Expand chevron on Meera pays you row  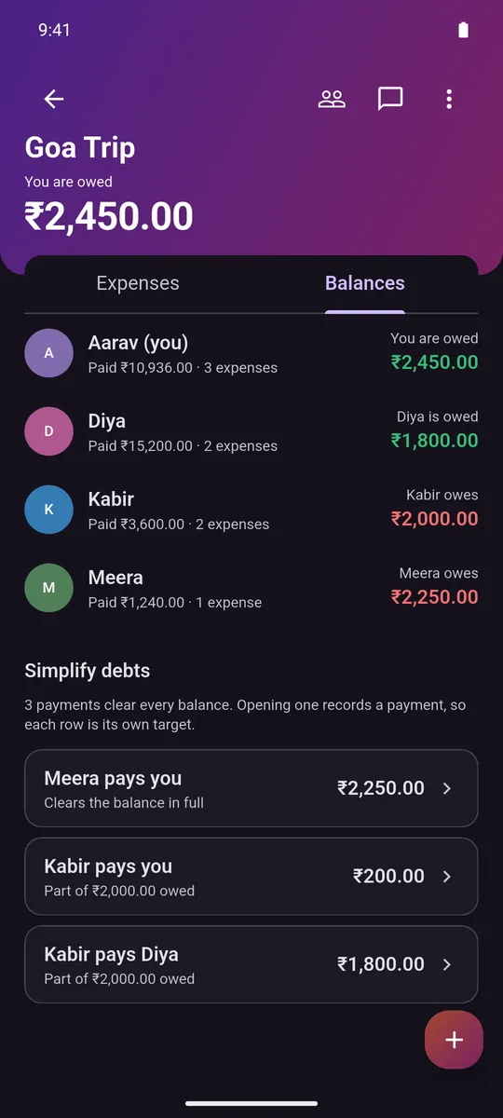coord(447,788)
